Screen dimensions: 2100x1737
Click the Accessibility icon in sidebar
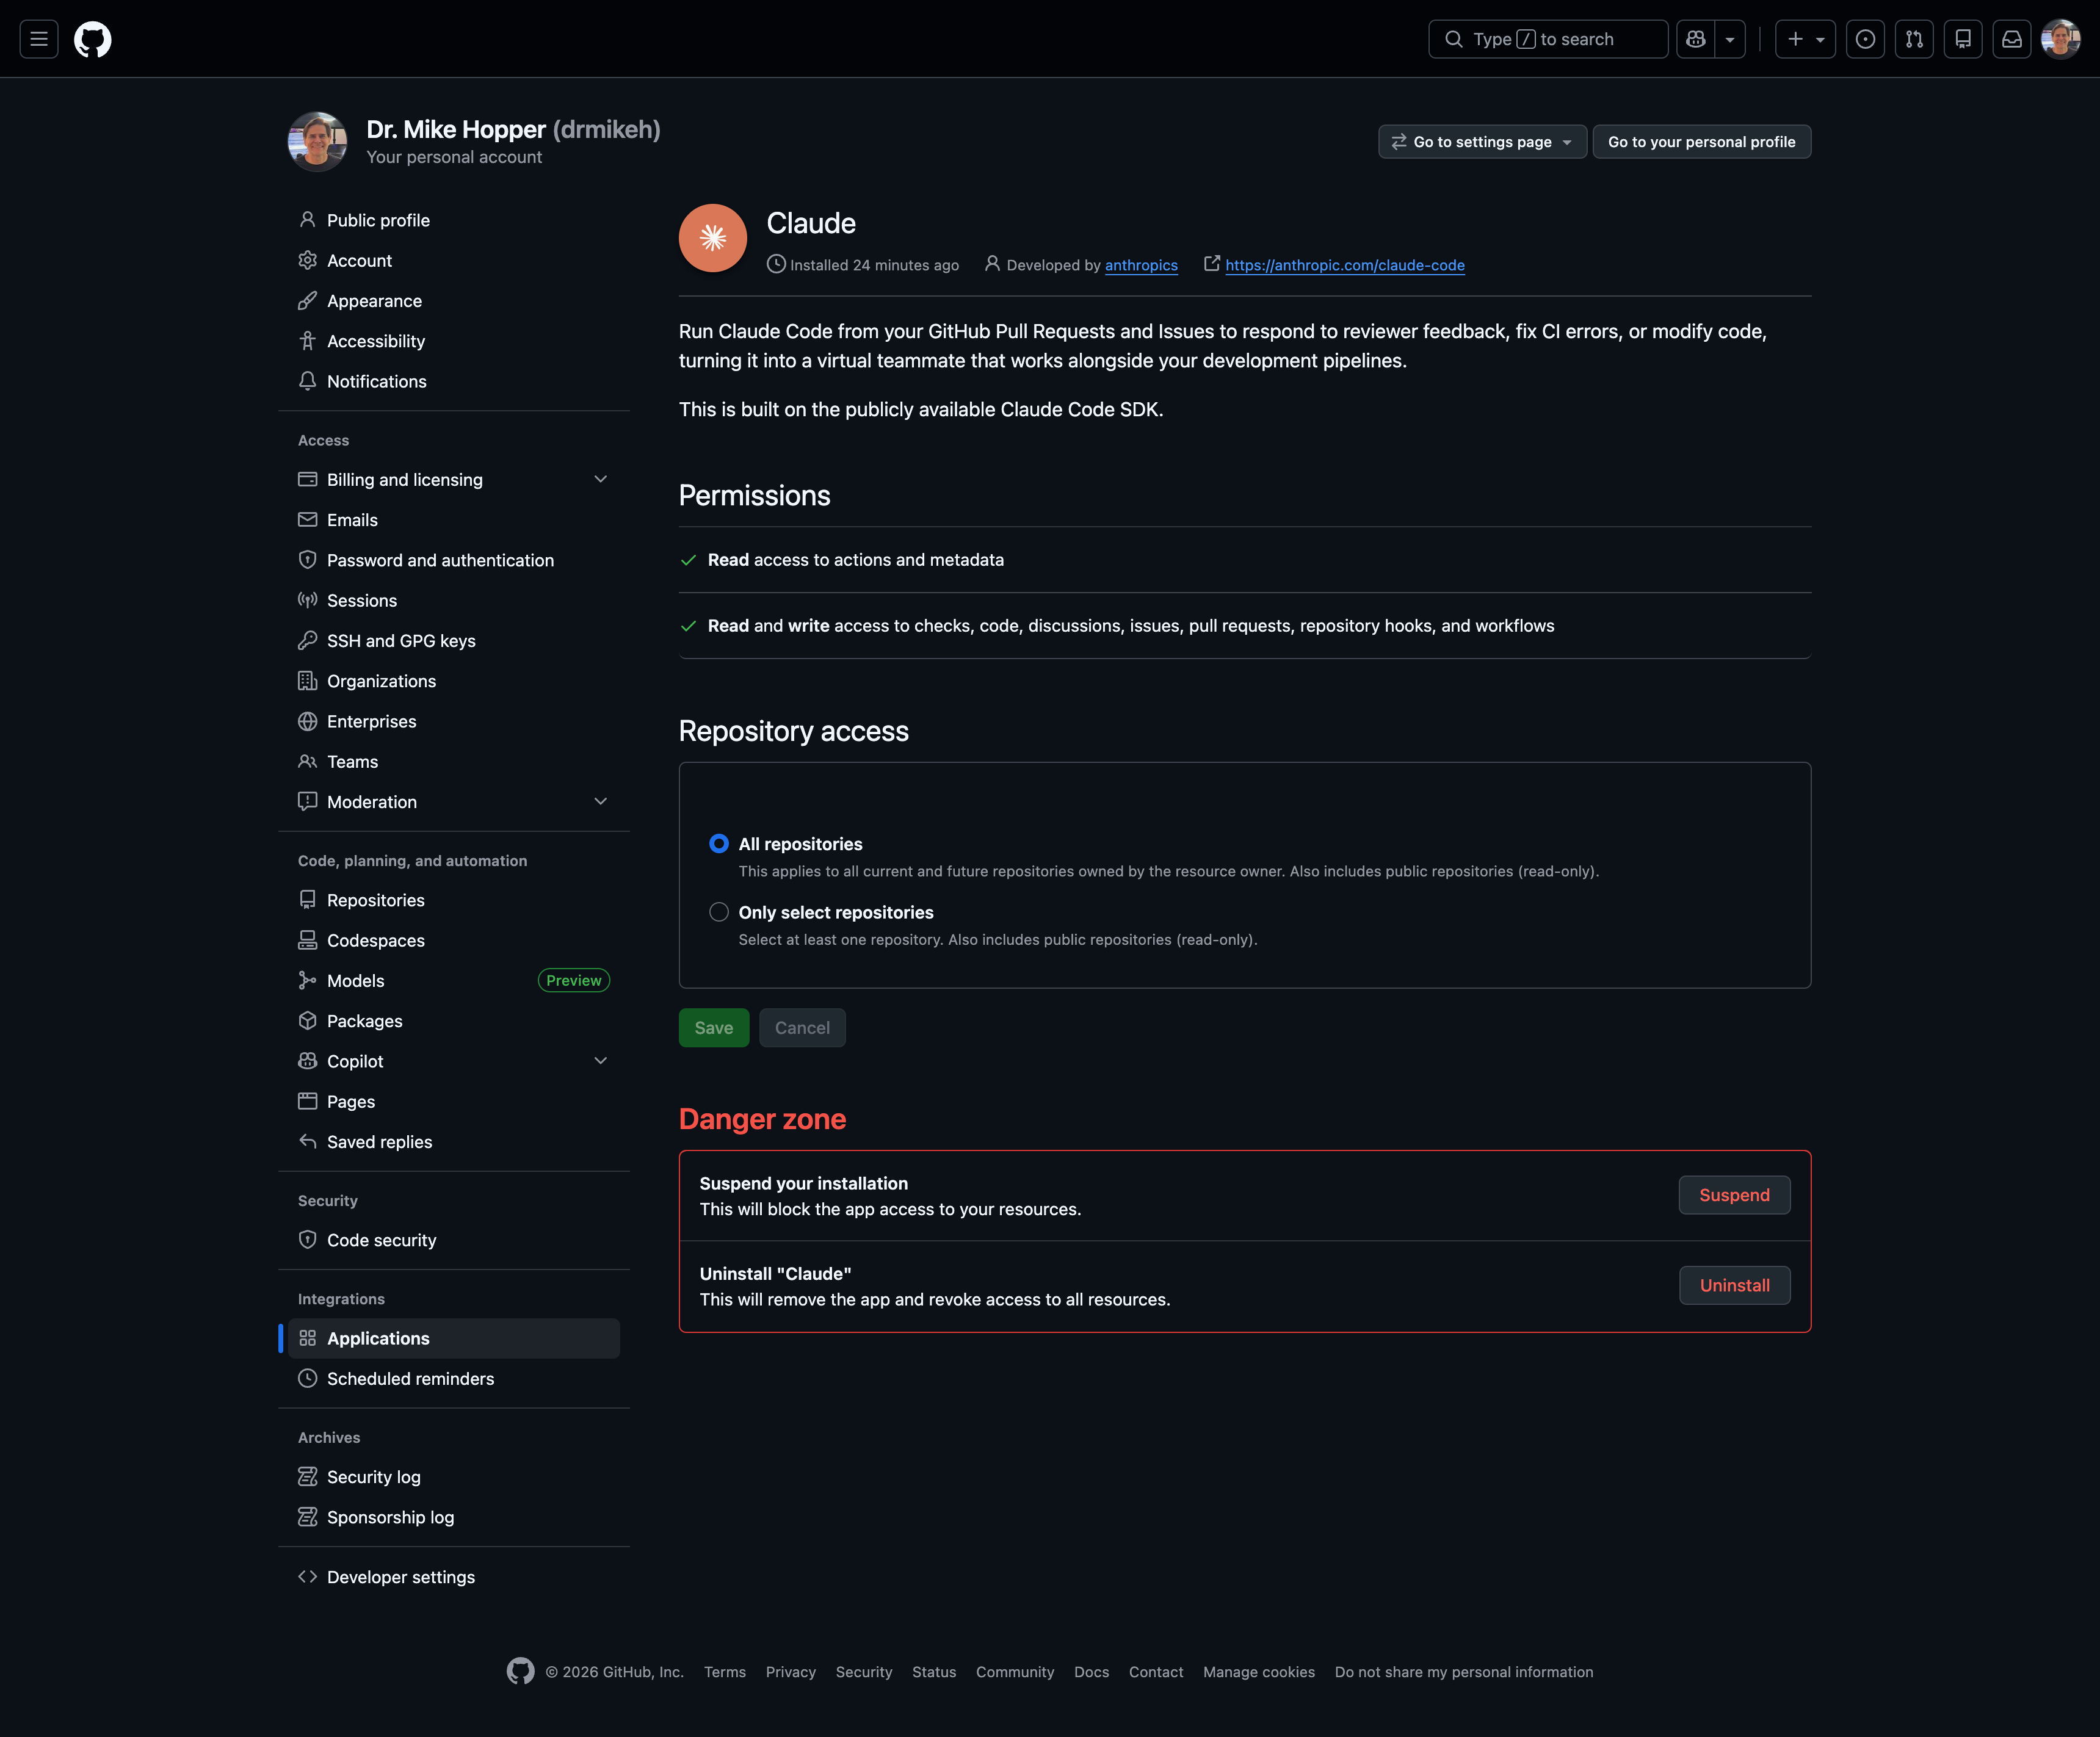[308, 341]
